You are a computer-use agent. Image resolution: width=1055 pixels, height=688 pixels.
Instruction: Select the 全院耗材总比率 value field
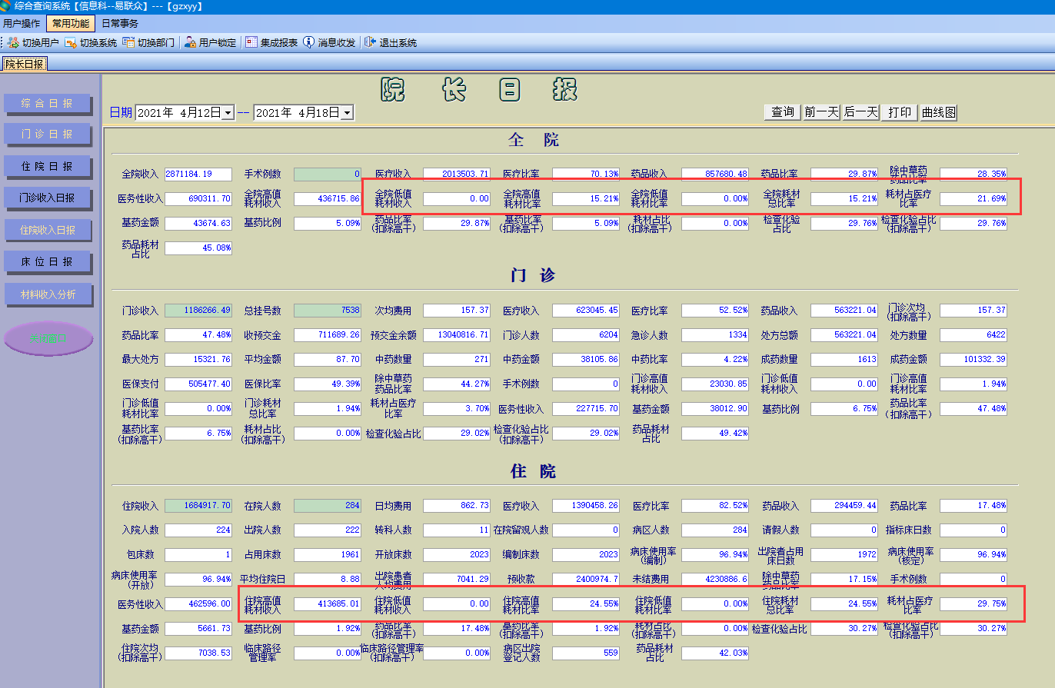(844, 198)
